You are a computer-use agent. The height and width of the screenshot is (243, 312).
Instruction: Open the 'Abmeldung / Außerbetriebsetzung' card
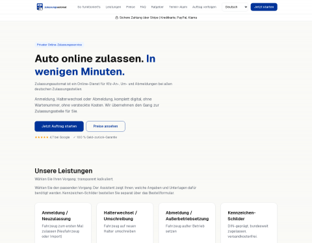[187, 223]
